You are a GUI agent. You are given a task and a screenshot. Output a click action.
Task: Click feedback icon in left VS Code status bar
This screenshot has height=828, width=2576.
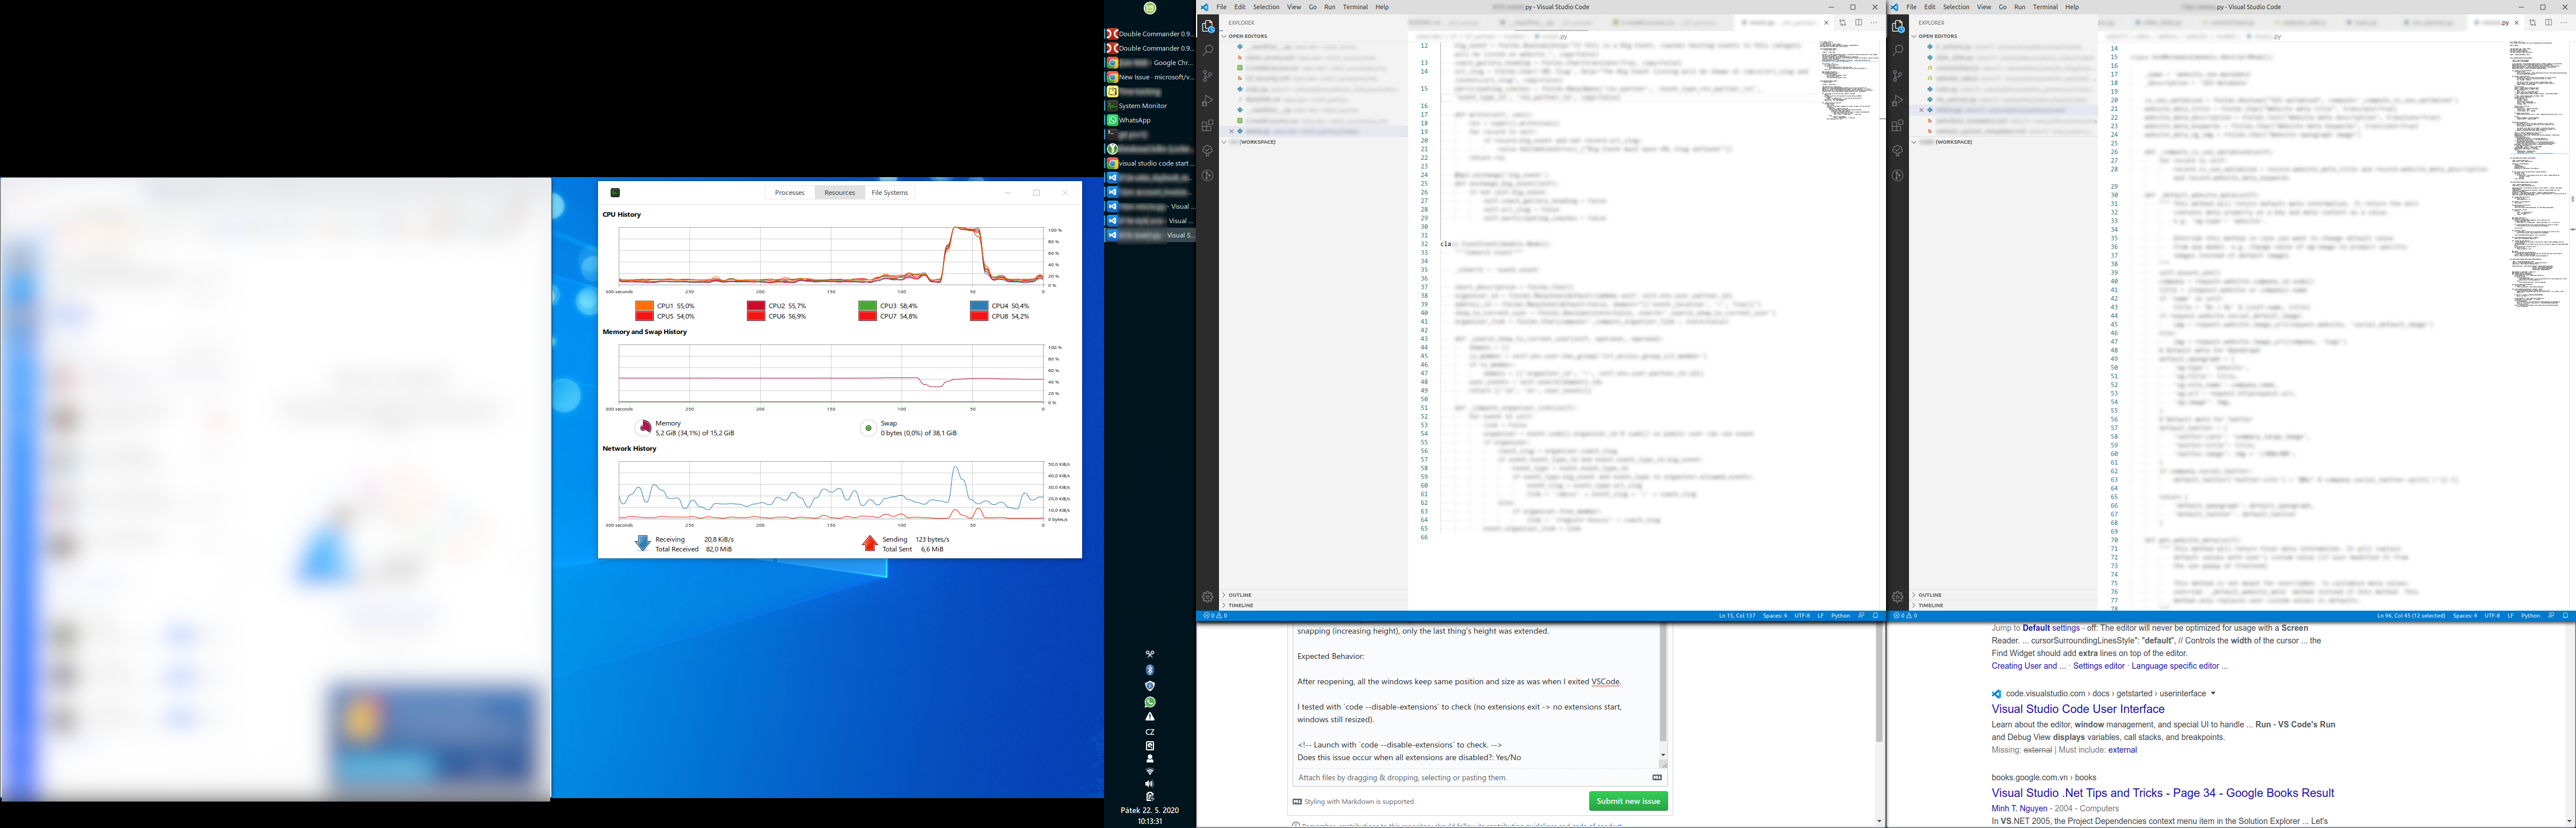click(1861, 616)
